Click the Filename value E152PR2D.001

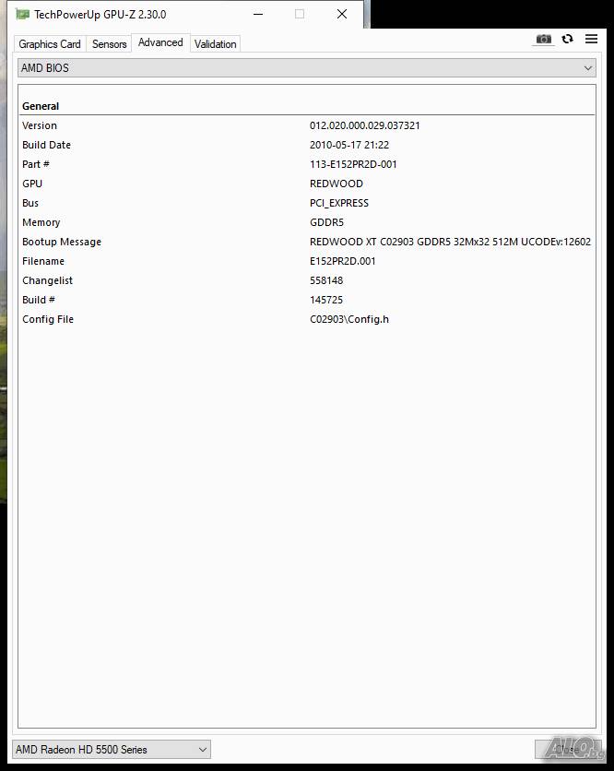pos(342,261)
